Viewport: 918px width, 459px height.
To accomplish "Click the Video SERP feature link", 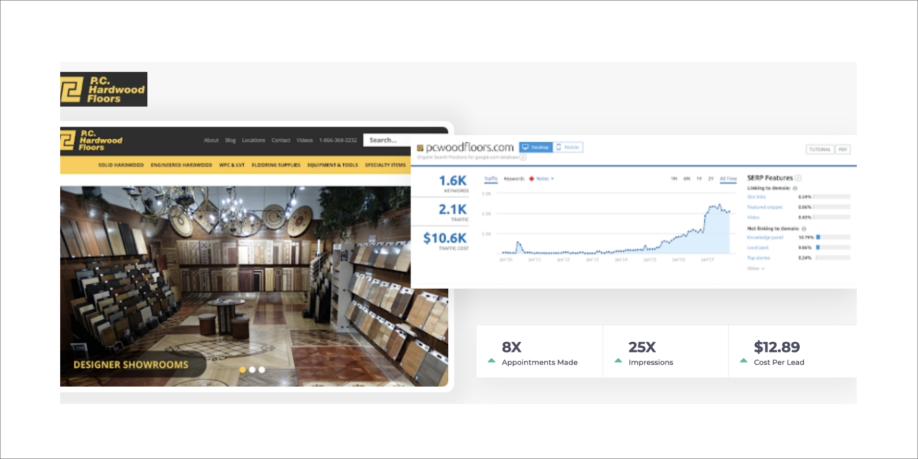I will click(x=753, y=217).
